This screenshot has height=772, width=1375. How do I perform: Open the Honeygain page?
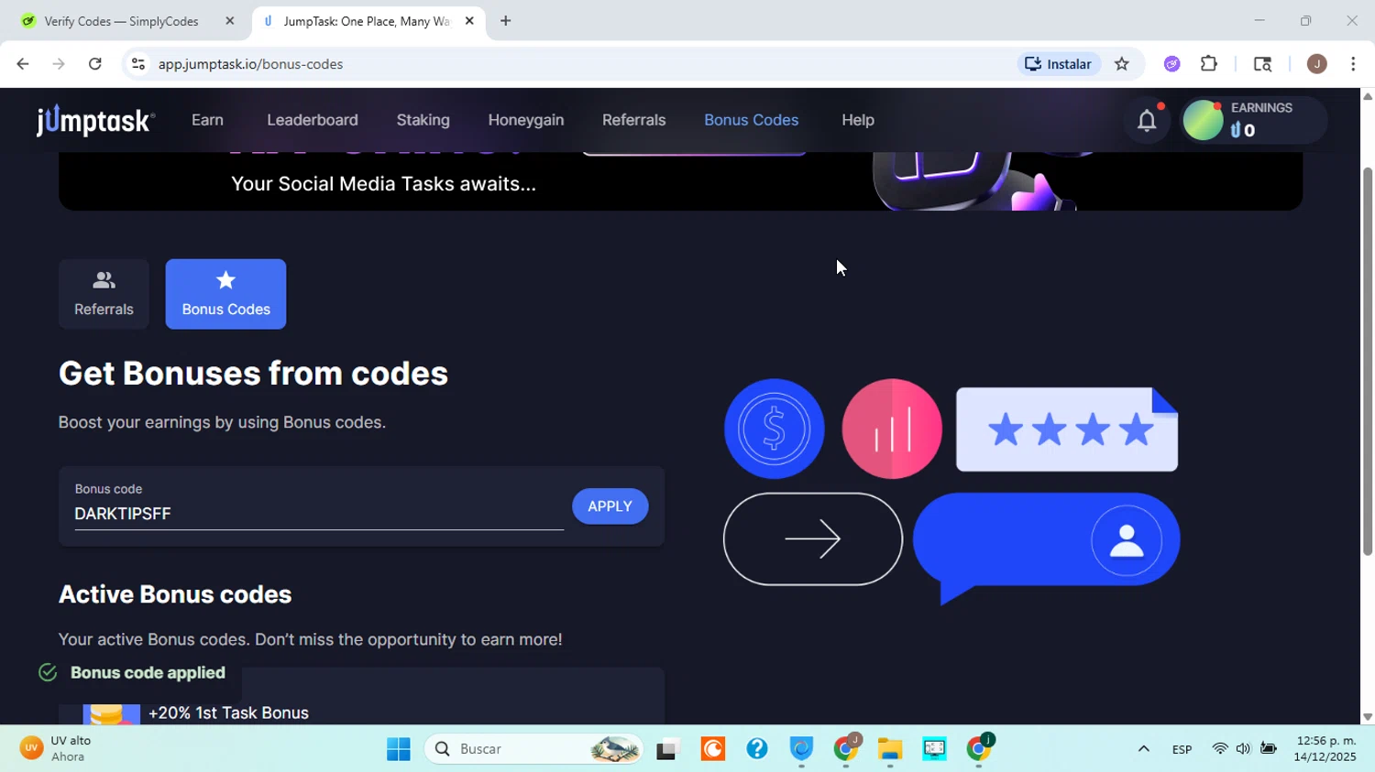click(526, 120)
